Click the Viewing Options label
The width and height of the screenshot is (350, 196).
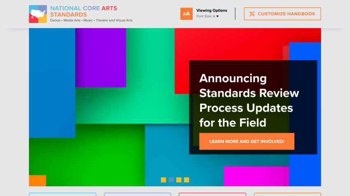point(212,10)
